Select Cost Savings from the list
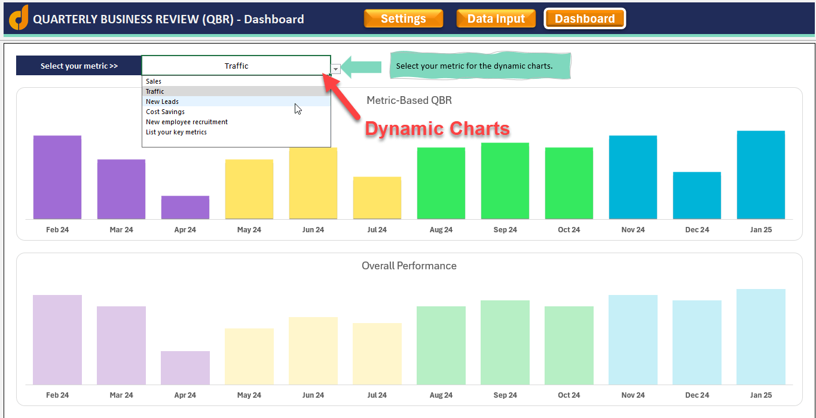The height and width of the screenshot is (418, 816). click(166, 112)
